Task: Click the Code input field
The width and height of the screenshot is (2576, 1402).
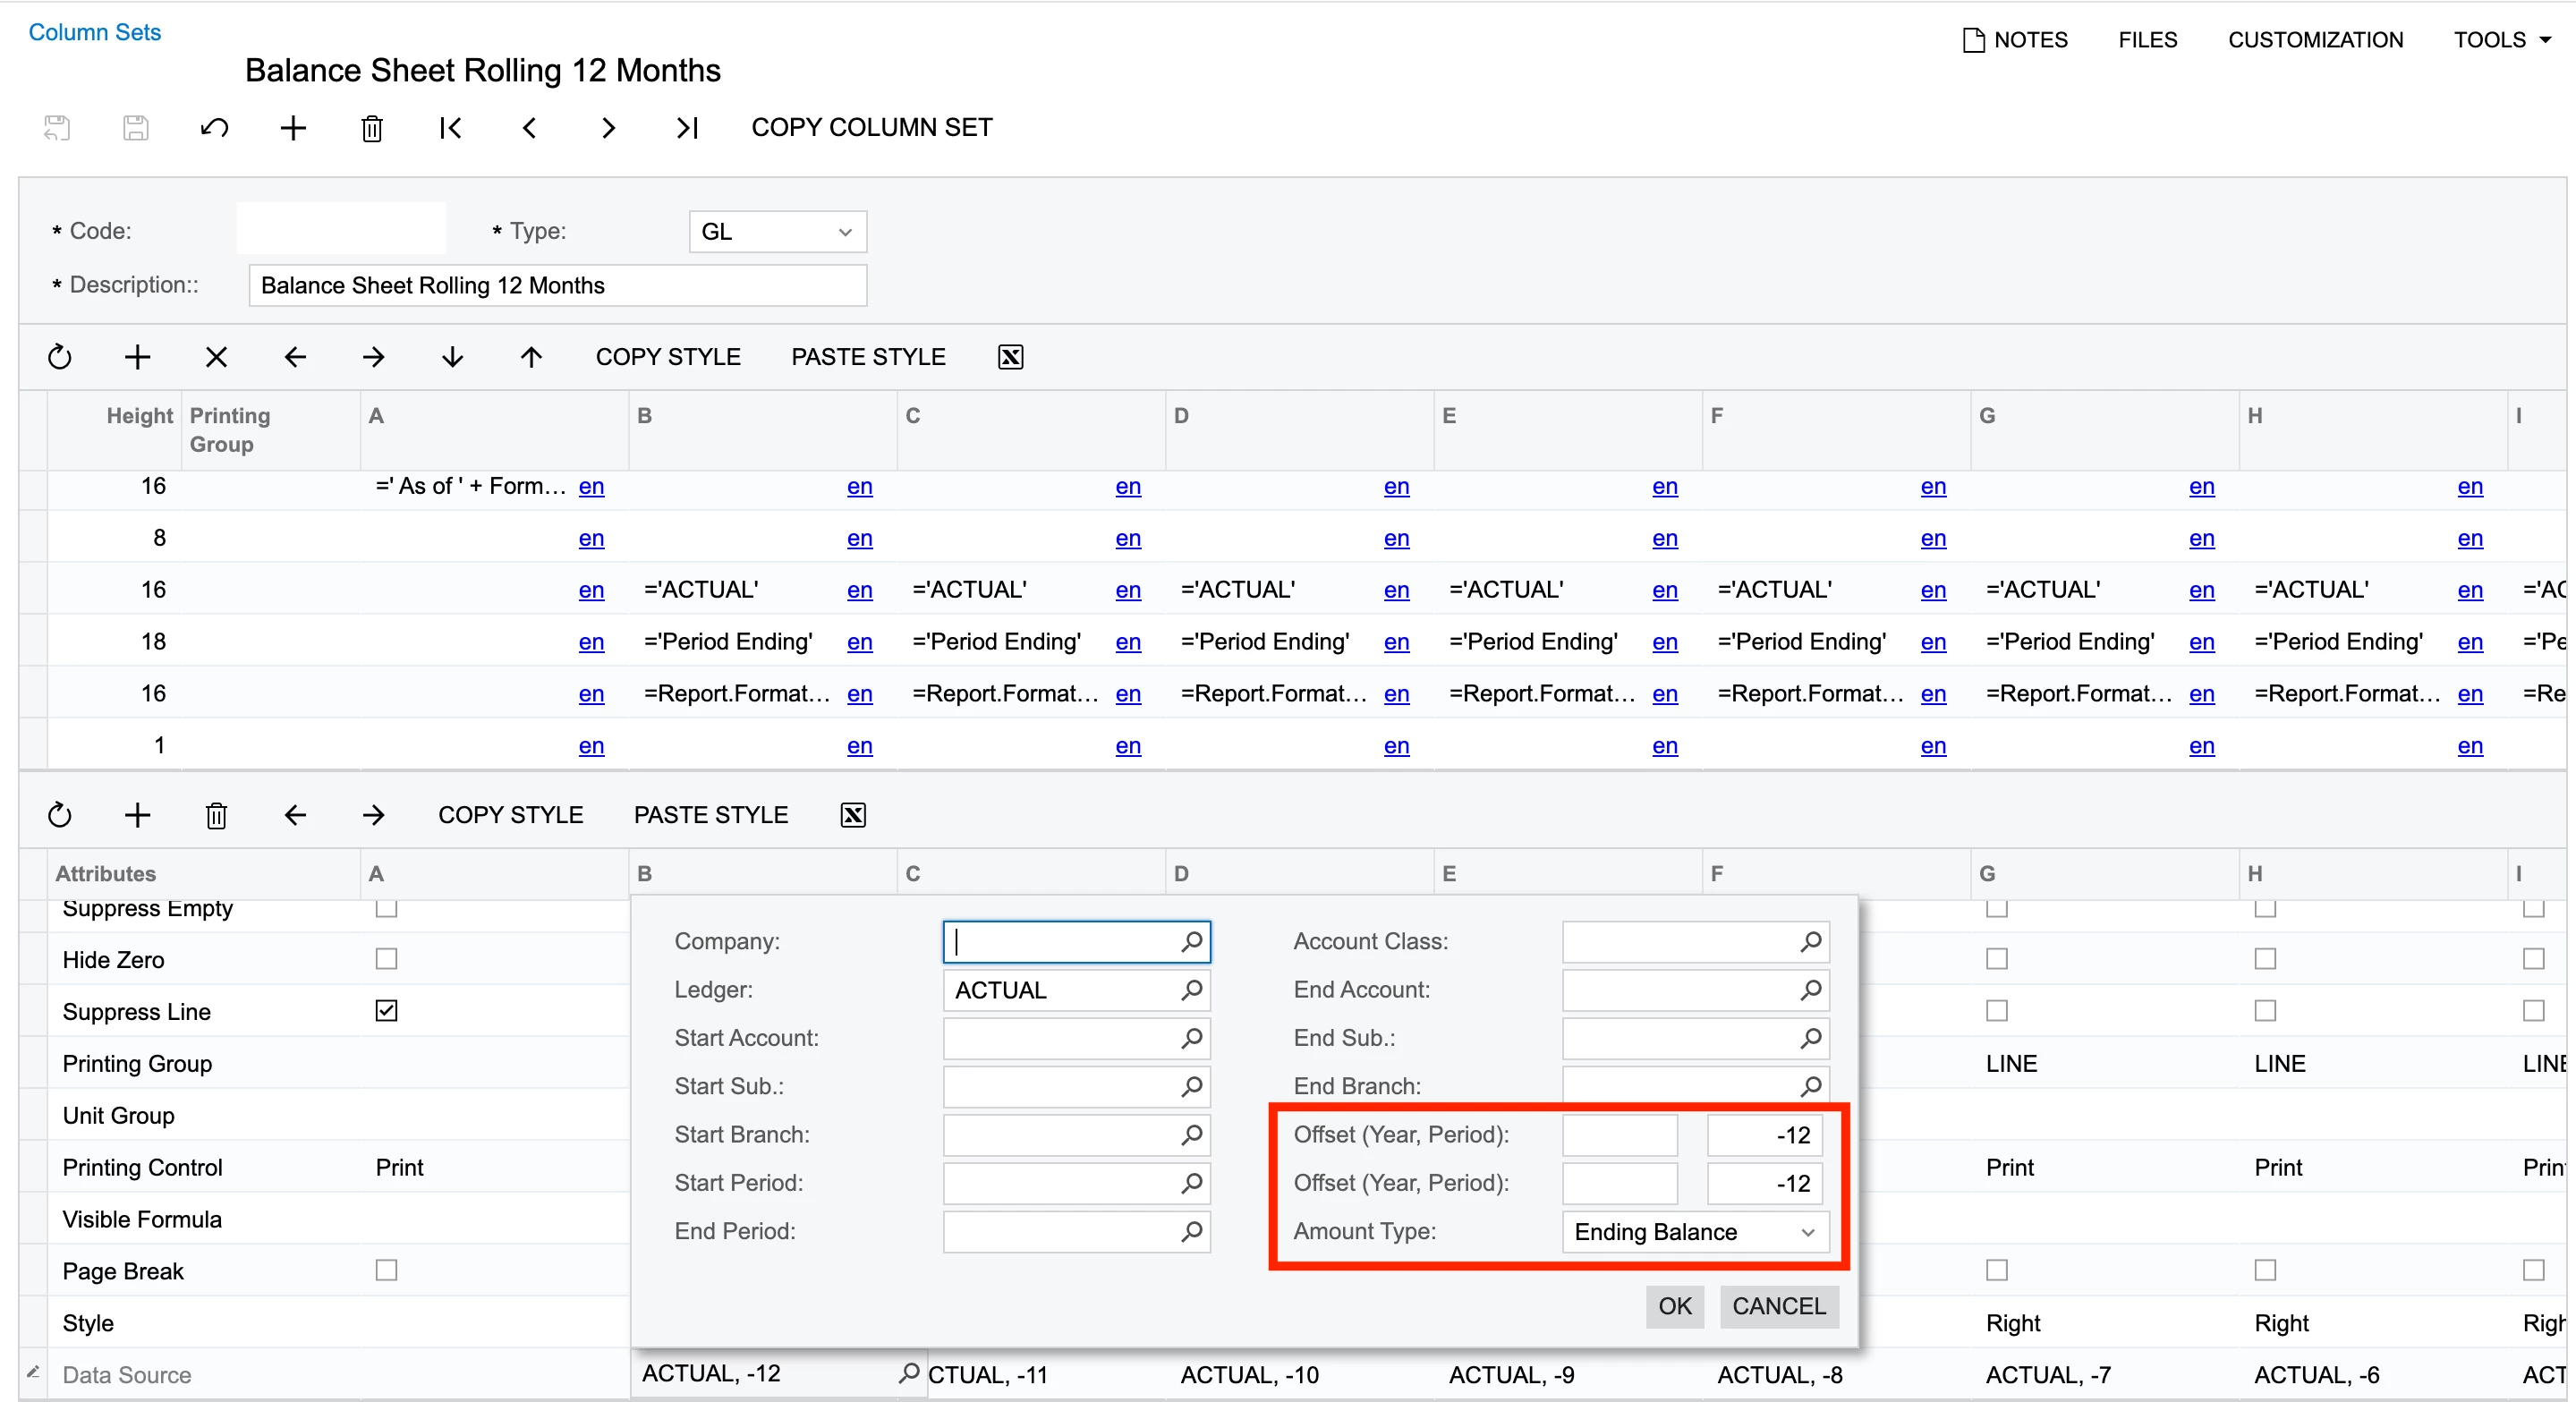Action: 341,230
